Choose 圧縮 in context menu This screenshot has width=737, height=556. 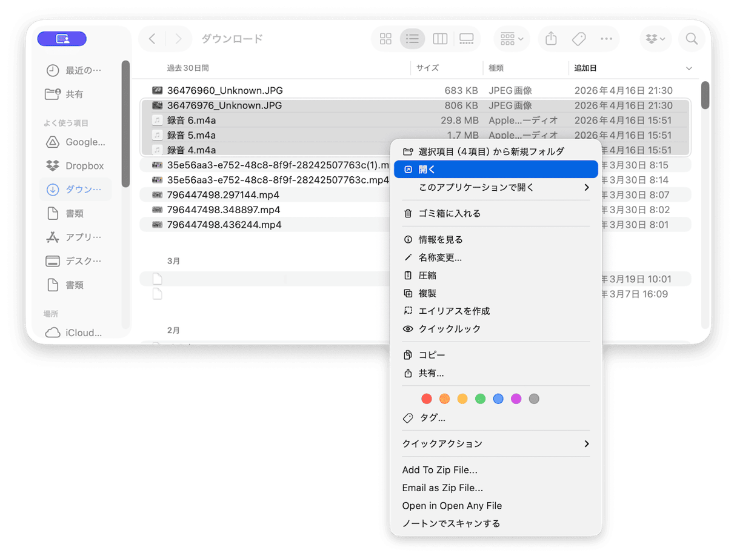point(496,276)
